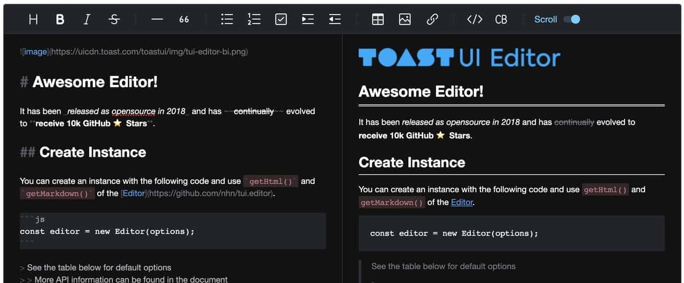Screen dimensions: 684x283
Task: Click `getHtml()` in markdown pane
Action: [271, 181]
